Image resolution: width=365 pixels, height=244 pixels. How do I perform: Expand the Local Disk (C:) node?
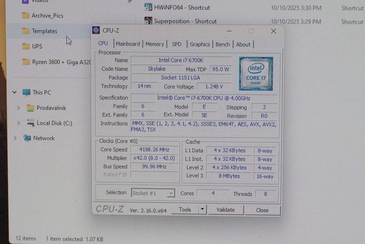[x=19, y=123]
